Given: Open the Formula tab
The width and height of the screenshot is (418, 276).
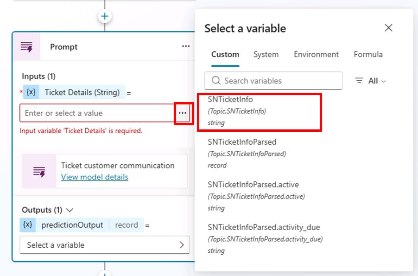Looking at the screenshot, I should (368, 54).
